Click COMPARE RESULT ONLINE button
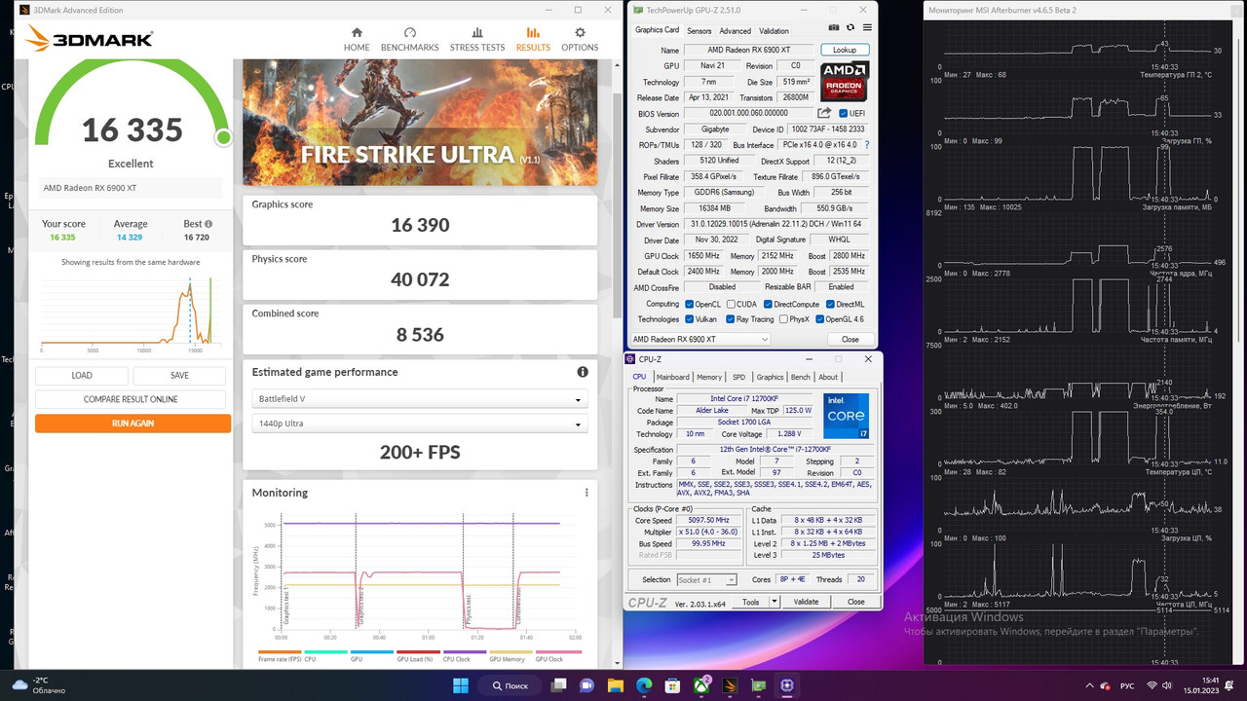 (x=132, y=399)
